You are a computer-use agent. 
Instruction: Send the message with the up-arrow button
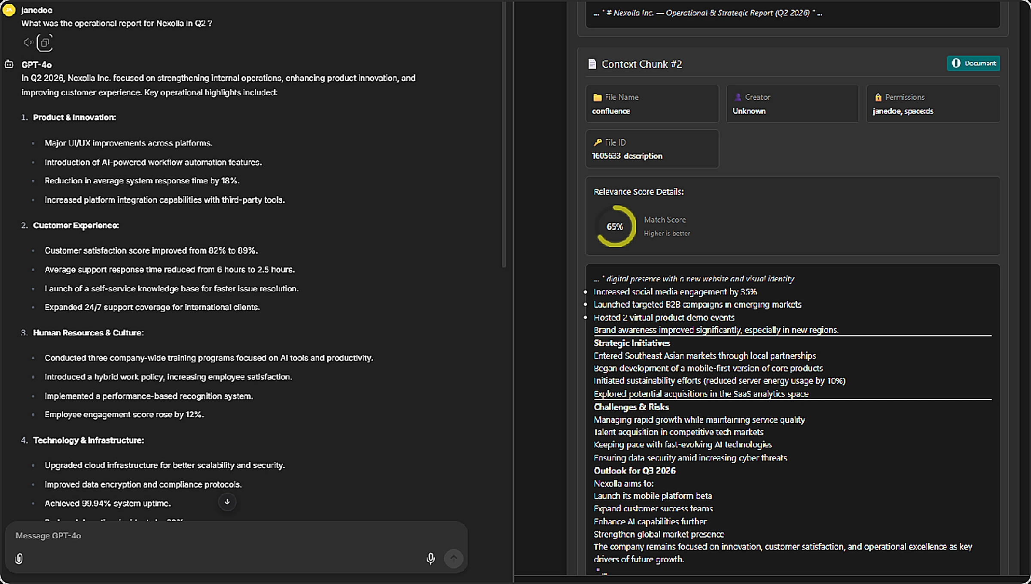tap(454, 558)
